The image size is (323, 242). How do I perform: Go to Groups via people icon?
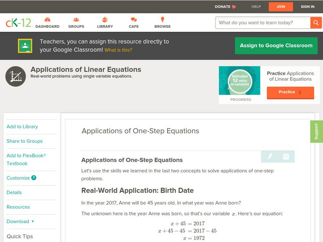coord(76,20)
